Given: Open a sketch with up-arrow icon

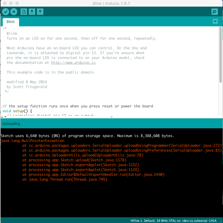Looking at the screenshot, I should 32,12.
